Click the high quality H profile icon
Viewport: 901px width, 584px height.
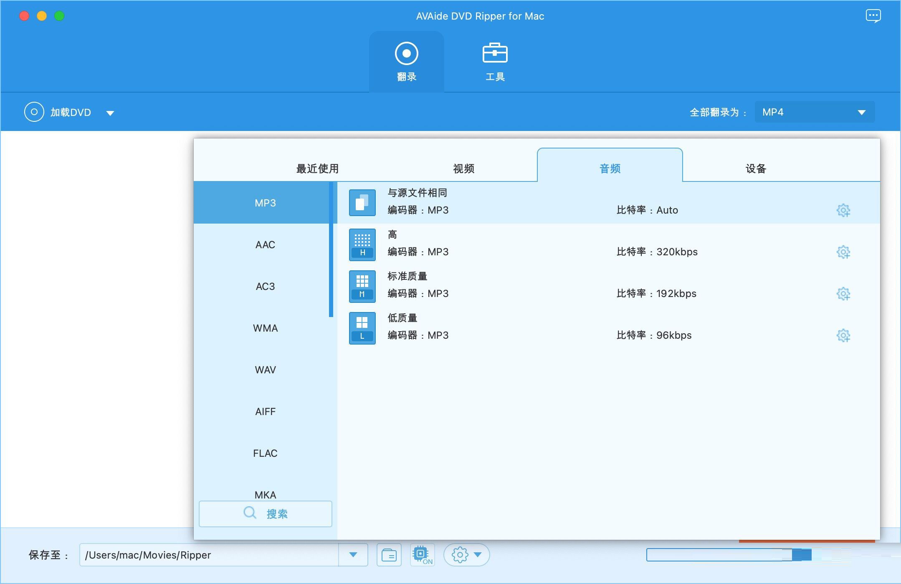[x=362, y=244]
